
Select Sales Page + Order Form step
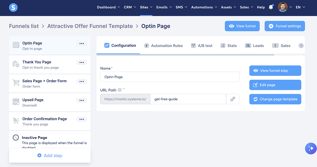point(50,83)
